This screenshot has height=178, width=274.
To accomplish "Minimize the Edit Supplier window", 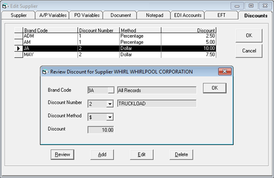I will [x=237, y=6].
